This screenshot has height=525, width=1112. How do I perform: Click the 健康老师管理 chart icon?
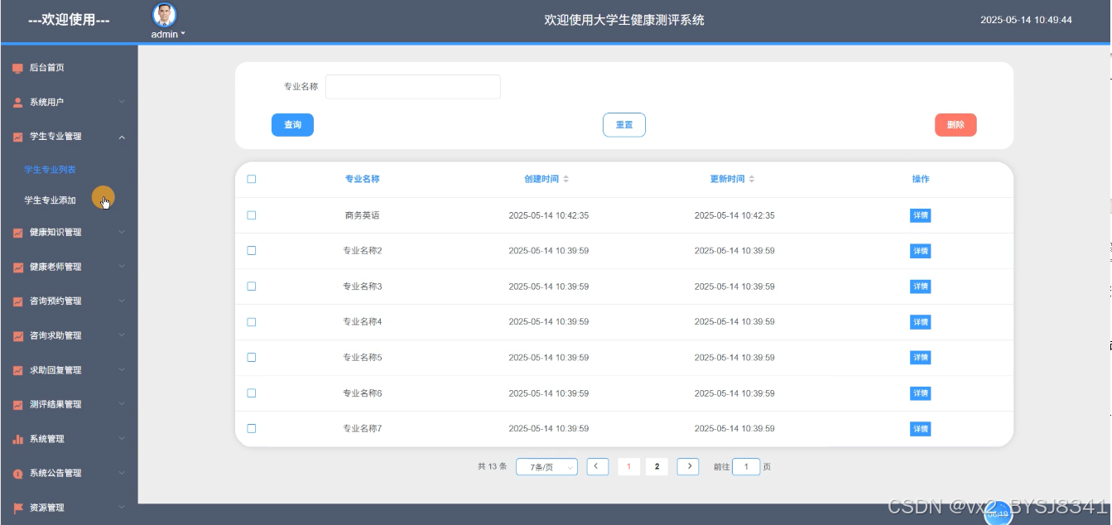17,267
